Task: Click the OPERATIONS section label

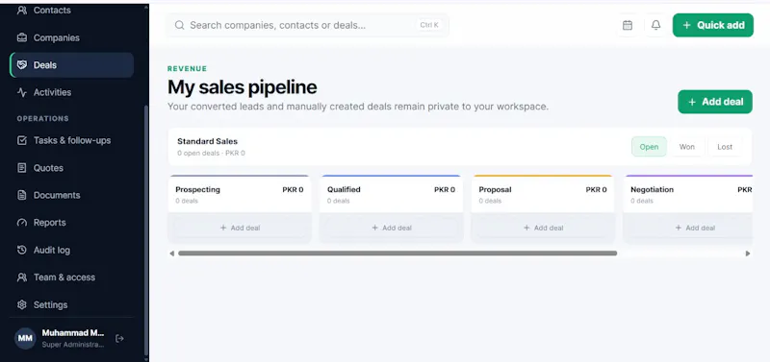Action: point(42,118)
